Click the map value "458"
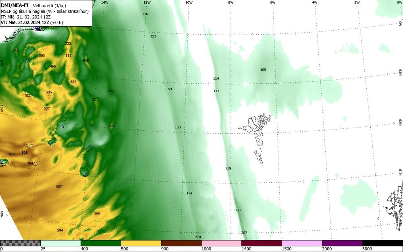Screen dimensions: 403x252 (x=16, y=51)
